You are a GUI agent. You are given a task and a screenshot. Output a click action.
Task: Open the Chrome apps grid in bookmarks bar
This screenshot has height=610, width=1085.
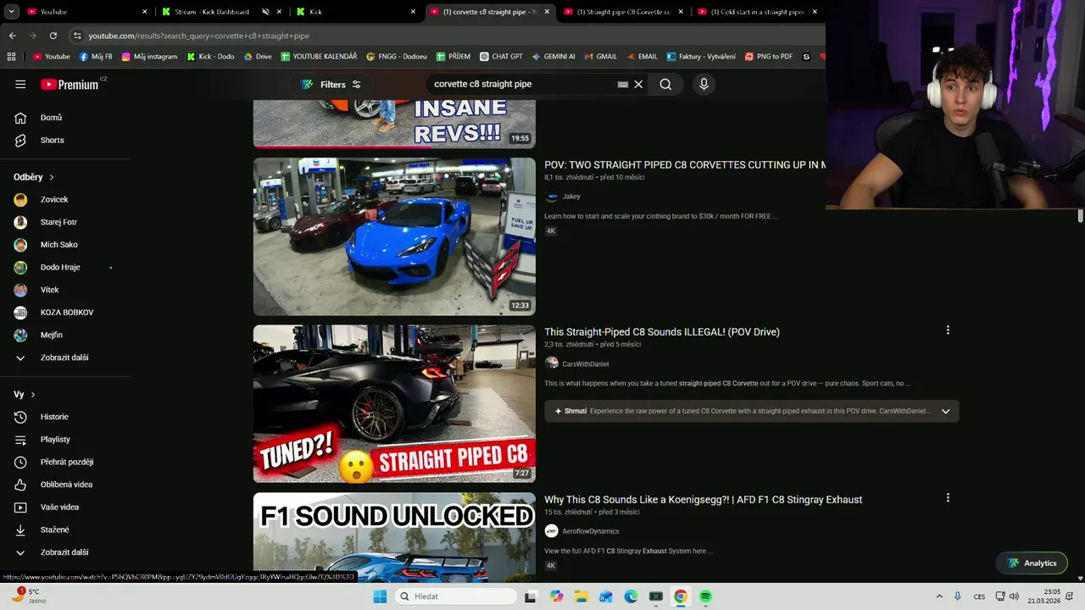11,57
